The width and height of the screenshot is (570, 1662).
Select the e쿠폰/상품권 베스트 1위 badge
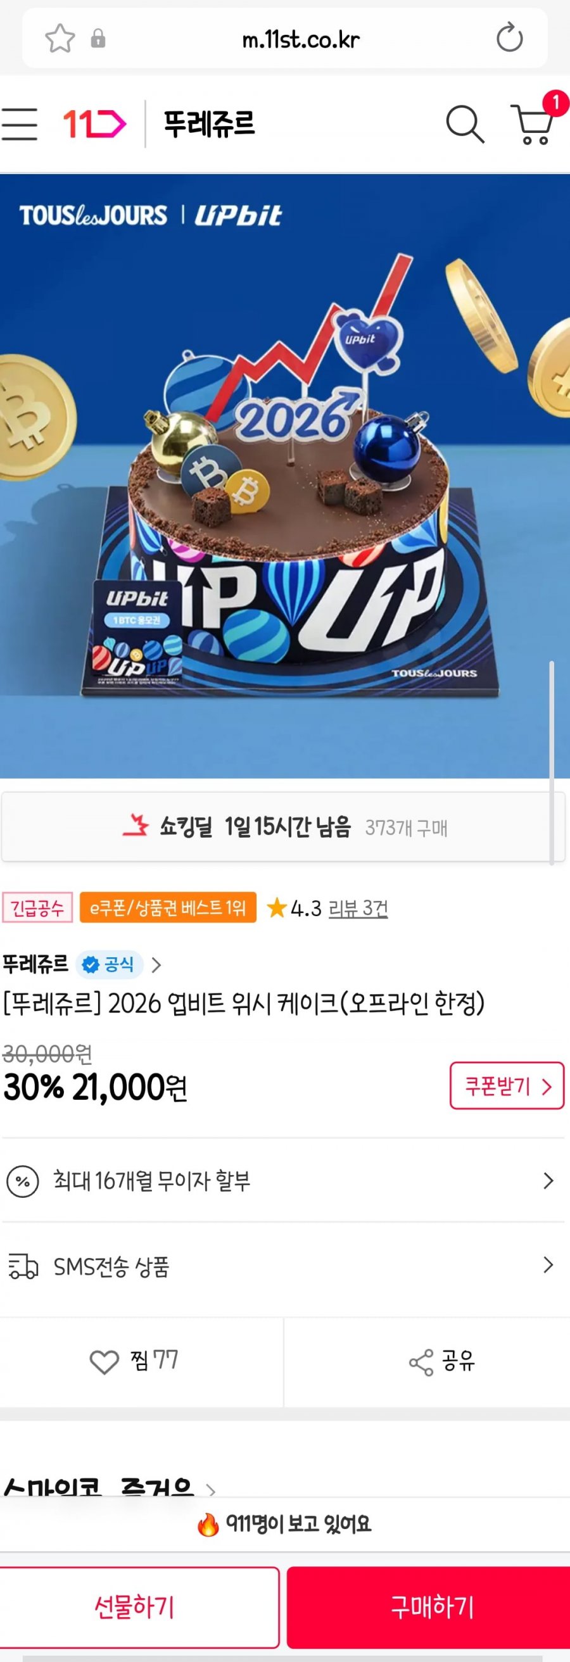[x=168, y=908]
